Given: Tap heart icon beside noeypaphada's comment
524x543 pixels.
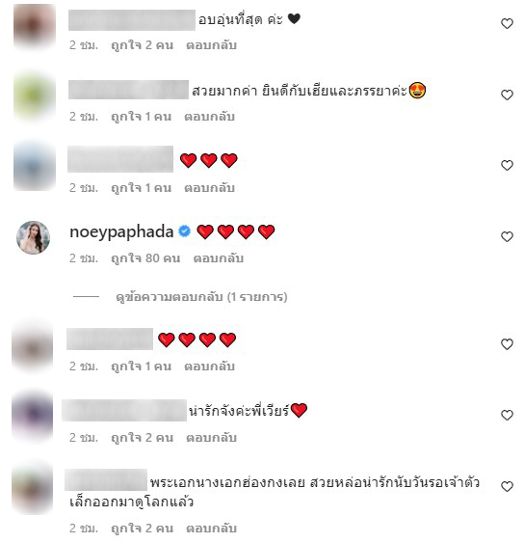Looking at the screenshot, I should pos(507,237).
